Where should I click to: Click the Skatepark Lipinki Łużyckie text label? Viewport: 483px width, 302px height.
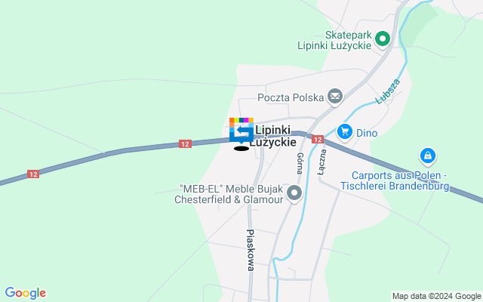coord(334,40)
